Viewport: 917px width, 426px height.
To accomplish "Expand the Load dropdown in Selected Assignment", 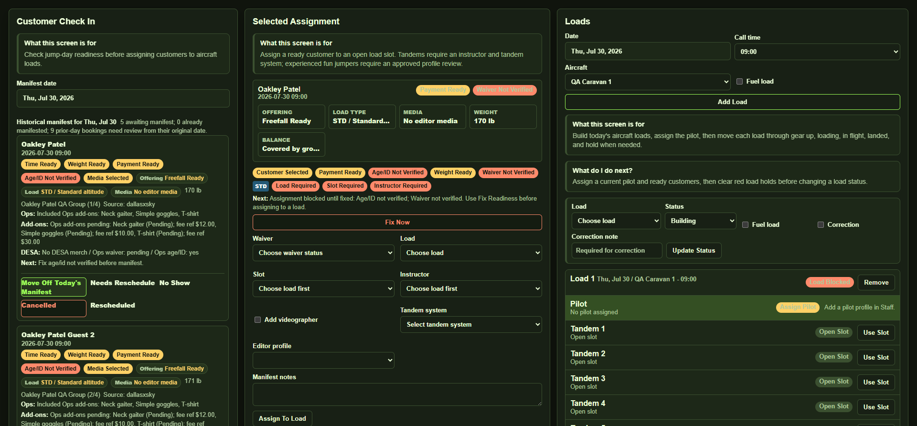I will tap(471, 253).
